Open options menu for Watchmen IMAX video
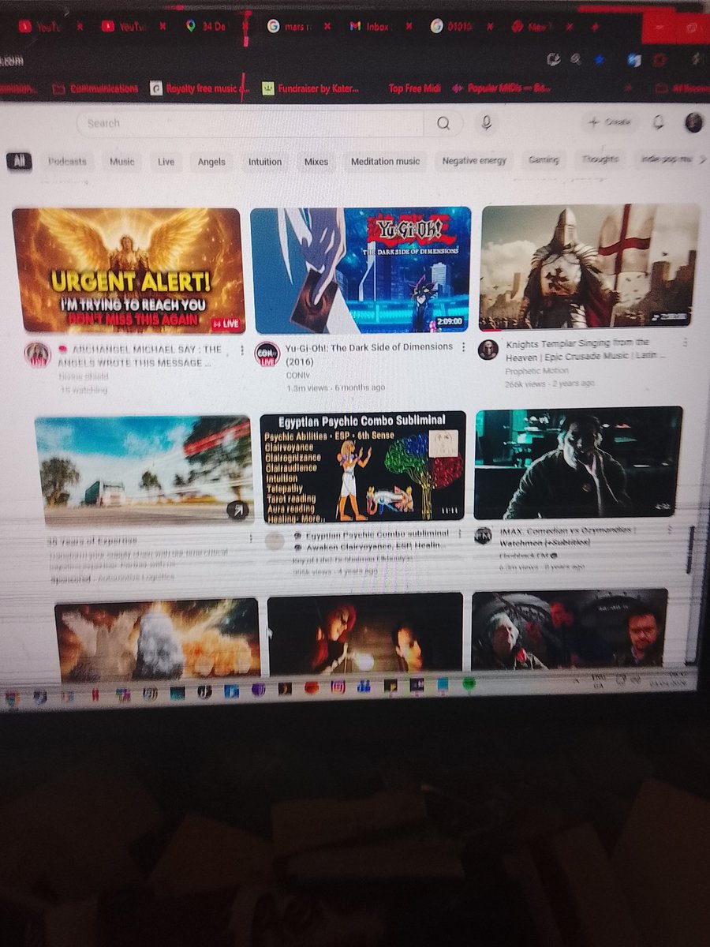Image resolution: width=710 pixels, height=947 pixels. [670, 530]
